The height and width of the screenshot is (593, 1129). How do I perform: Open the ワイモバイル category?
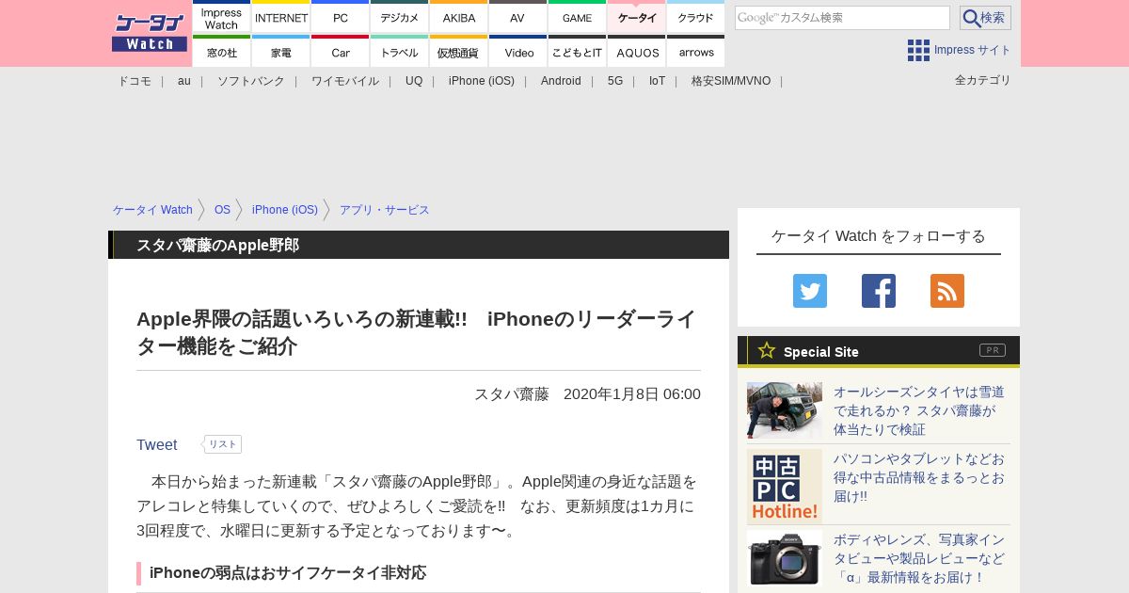pos(345,81)
